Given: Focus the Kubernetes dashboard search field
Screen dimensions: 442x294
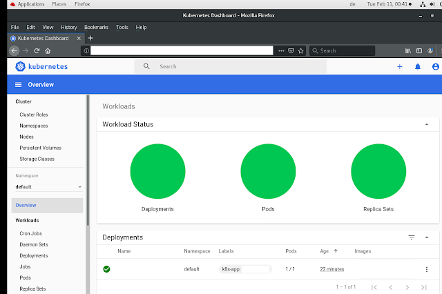Looking at the screenshot, I should [230, 66].
